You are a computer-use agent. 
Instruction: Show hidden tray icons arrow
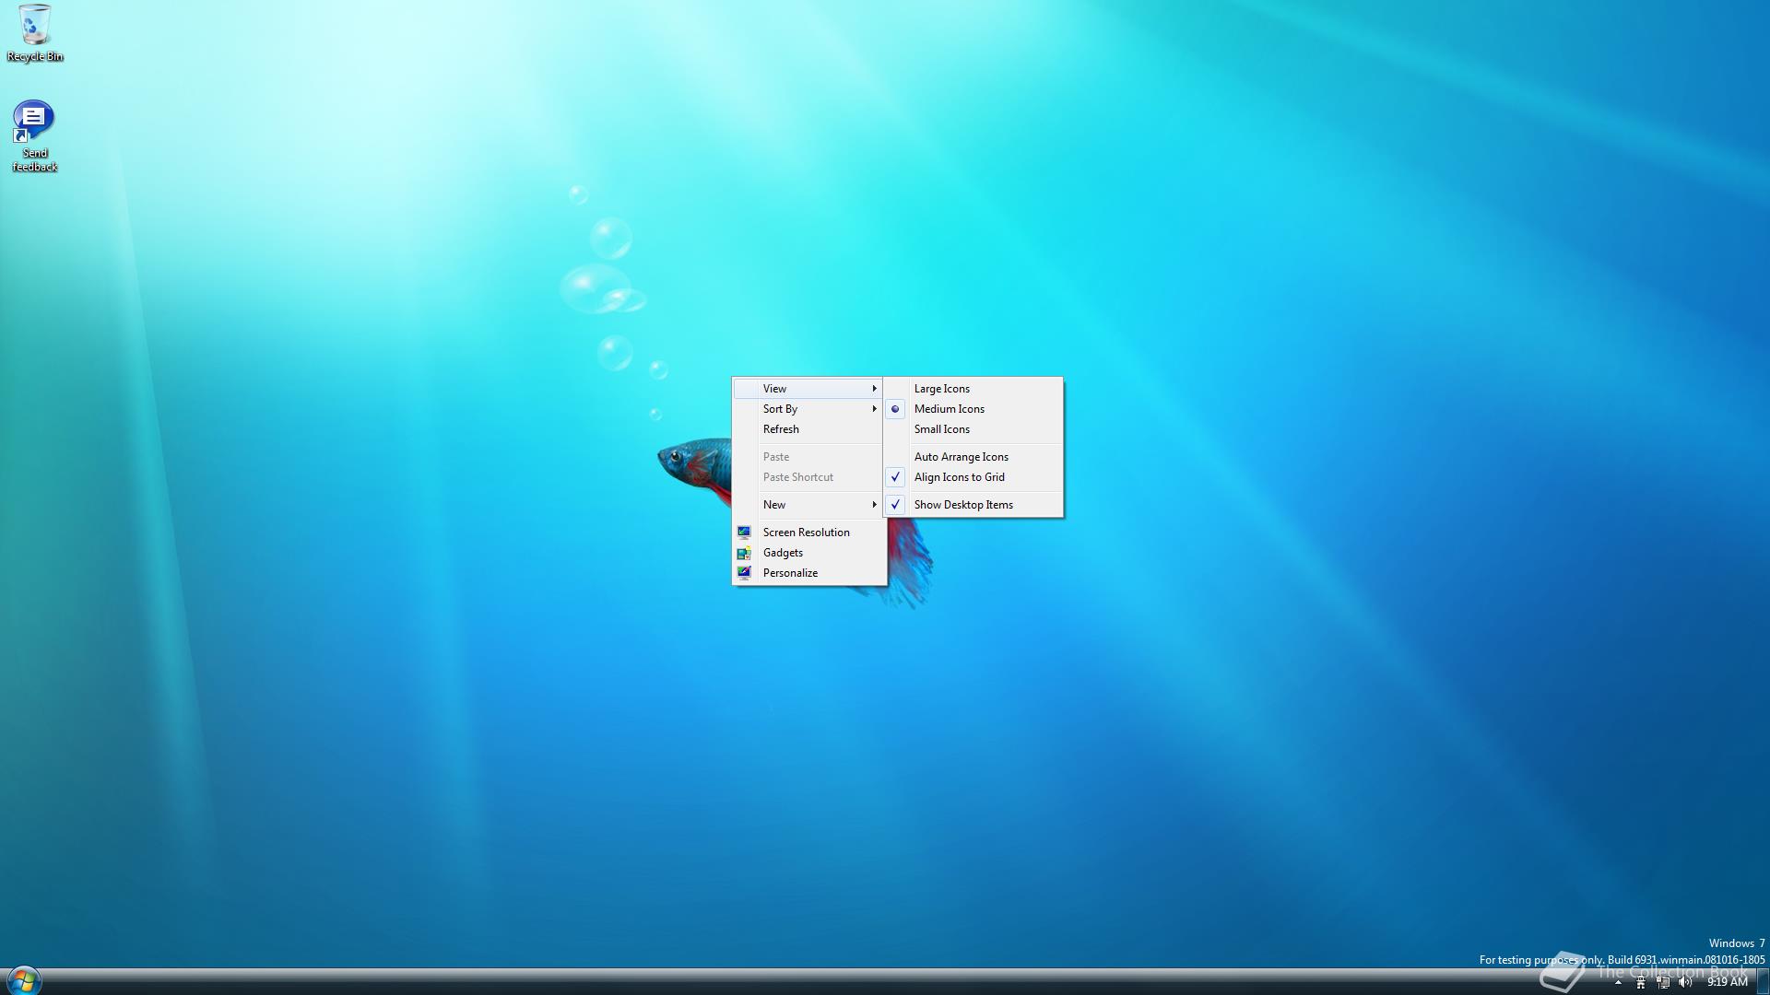click(1618, 982)
